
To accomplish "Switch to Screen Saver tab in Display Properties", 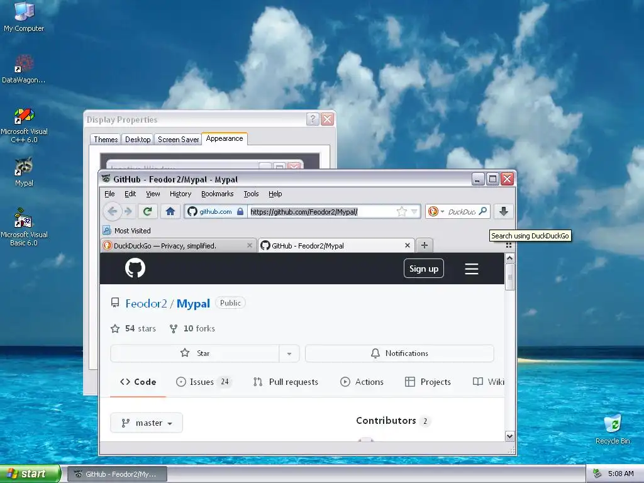I will coord(178,140).
